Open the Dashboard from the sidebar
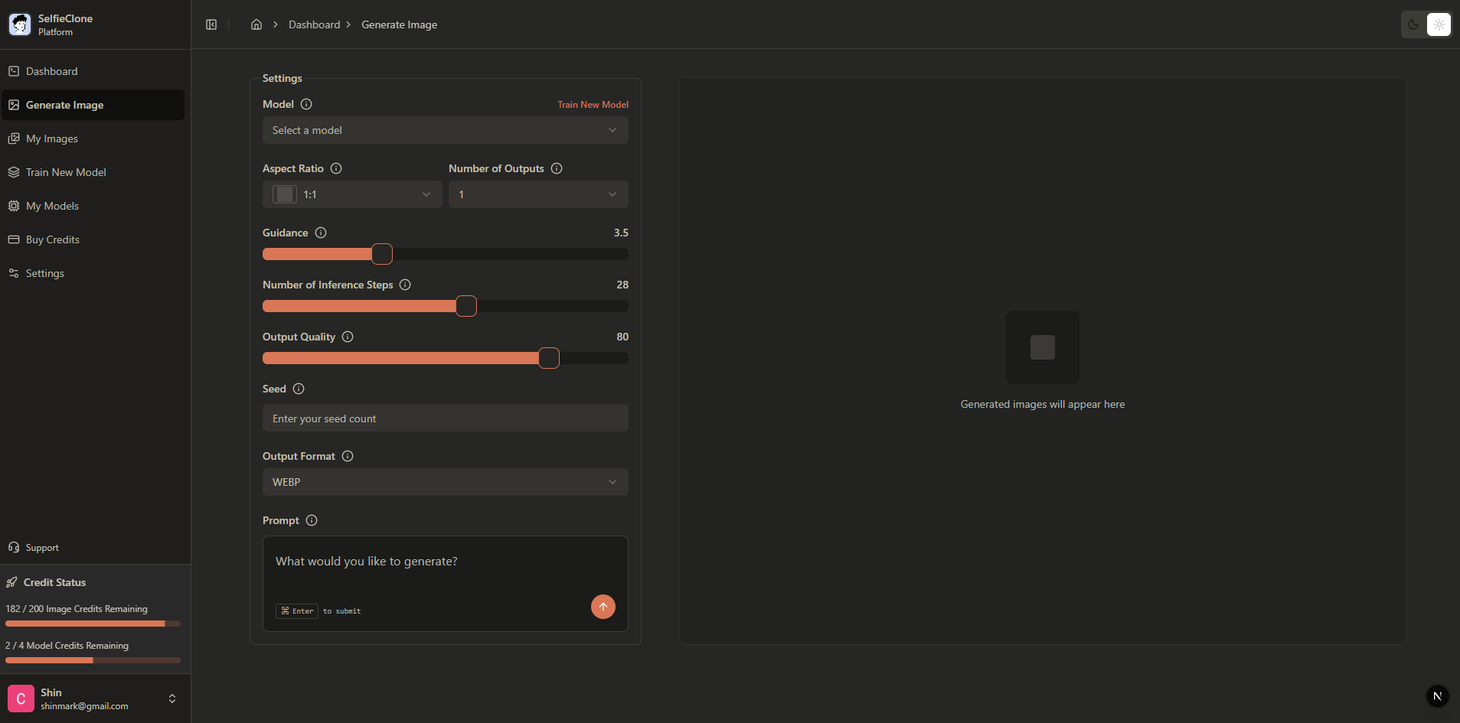The image size is (1460, 723). point(51,70)
